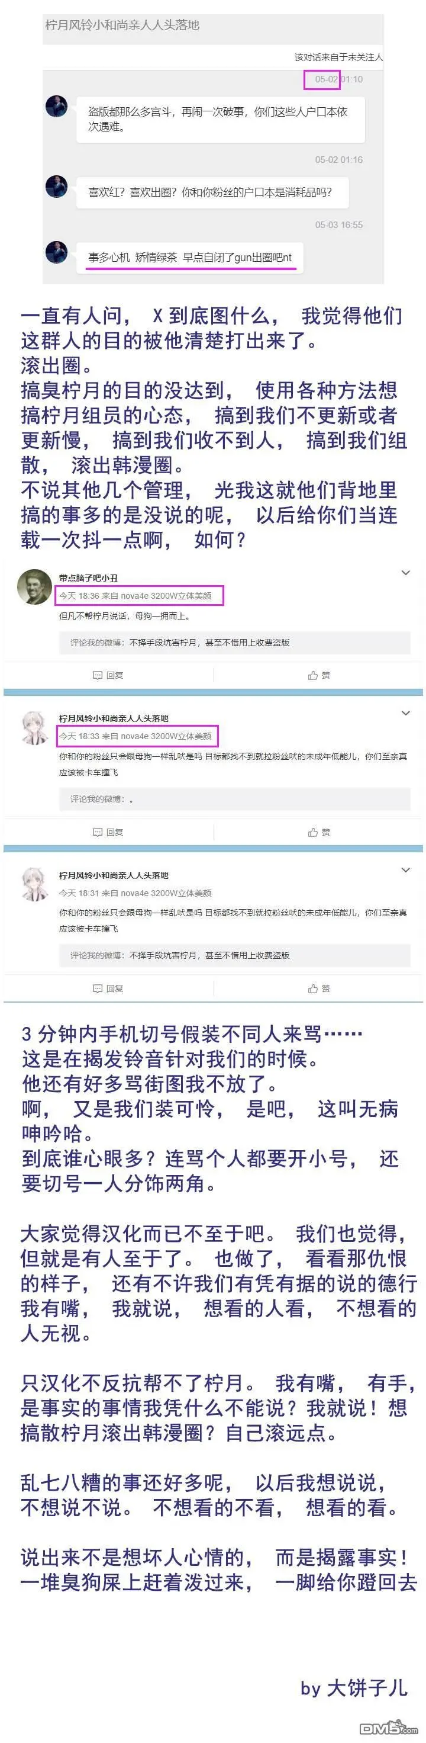
Task: Reply to the 18:31 comment
Action: tap(108, 988)
